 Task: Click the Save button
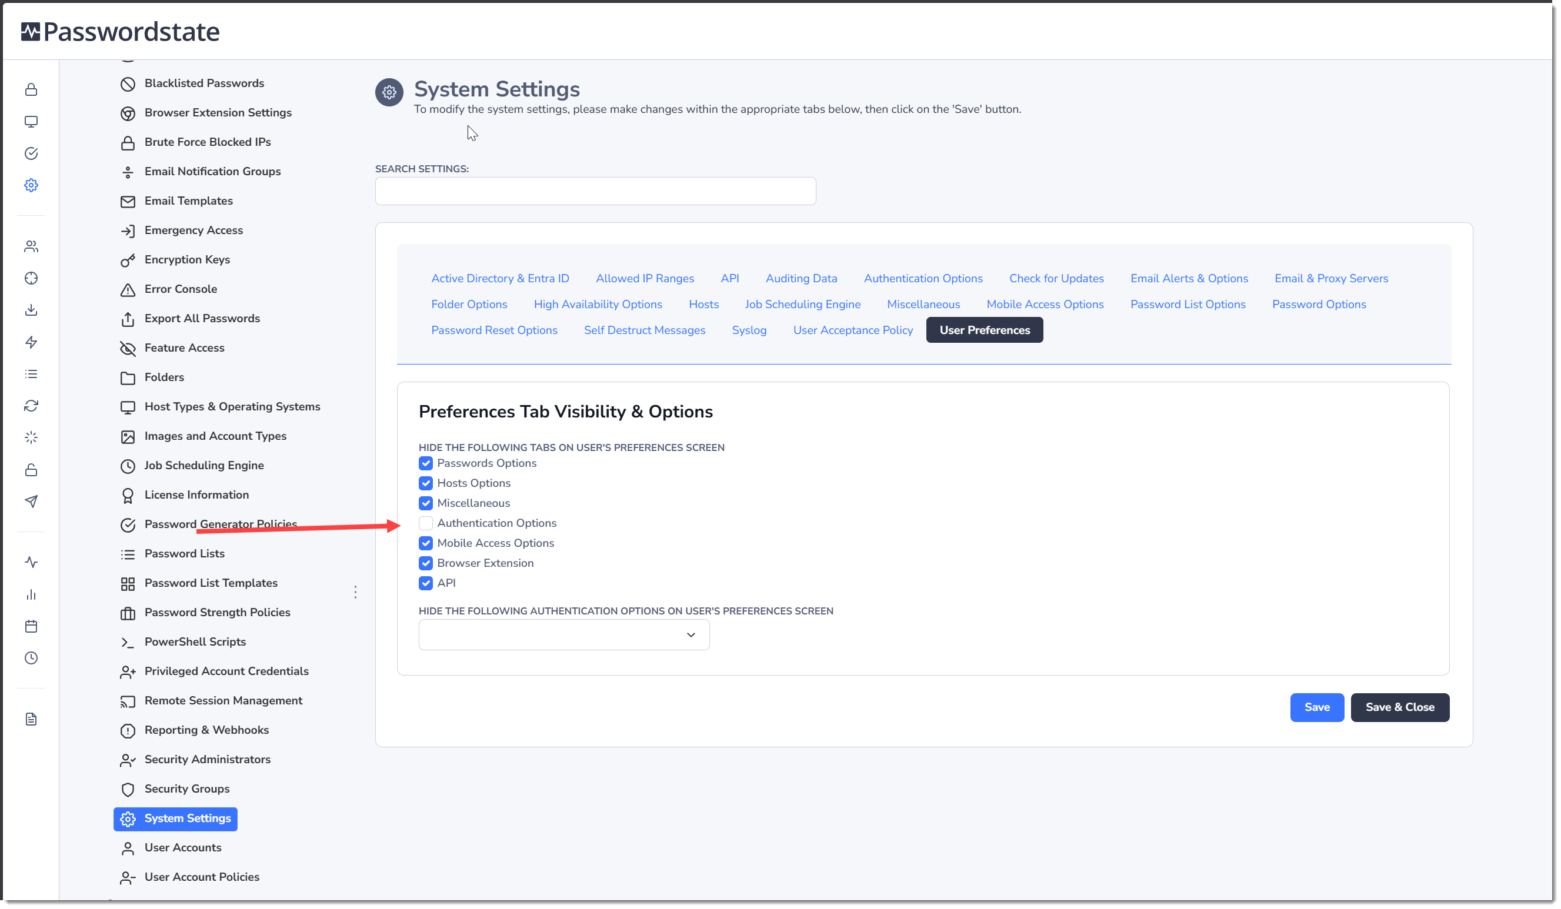click(1317, 708)
